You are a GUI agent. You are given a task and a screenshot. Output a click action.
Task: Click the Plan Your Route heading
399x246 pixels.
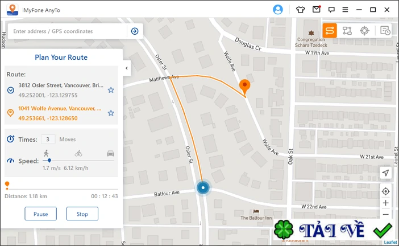[x=61, y=58]
